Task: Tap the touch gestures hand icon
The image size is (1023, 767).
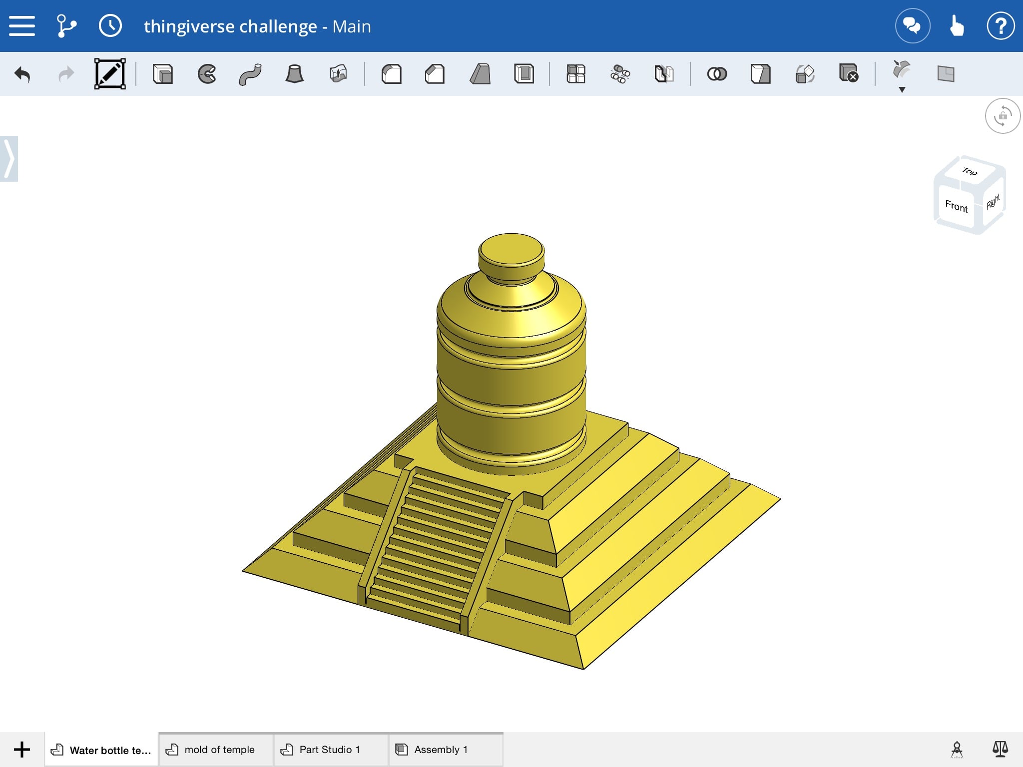Action: click(x=956, y=26)
